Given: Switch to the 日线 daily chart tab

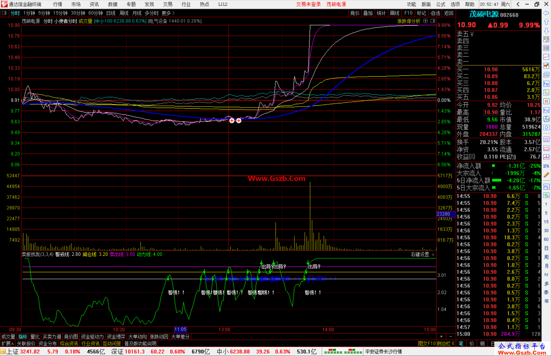Looking at the screenshot, I should tap(111, 13).
